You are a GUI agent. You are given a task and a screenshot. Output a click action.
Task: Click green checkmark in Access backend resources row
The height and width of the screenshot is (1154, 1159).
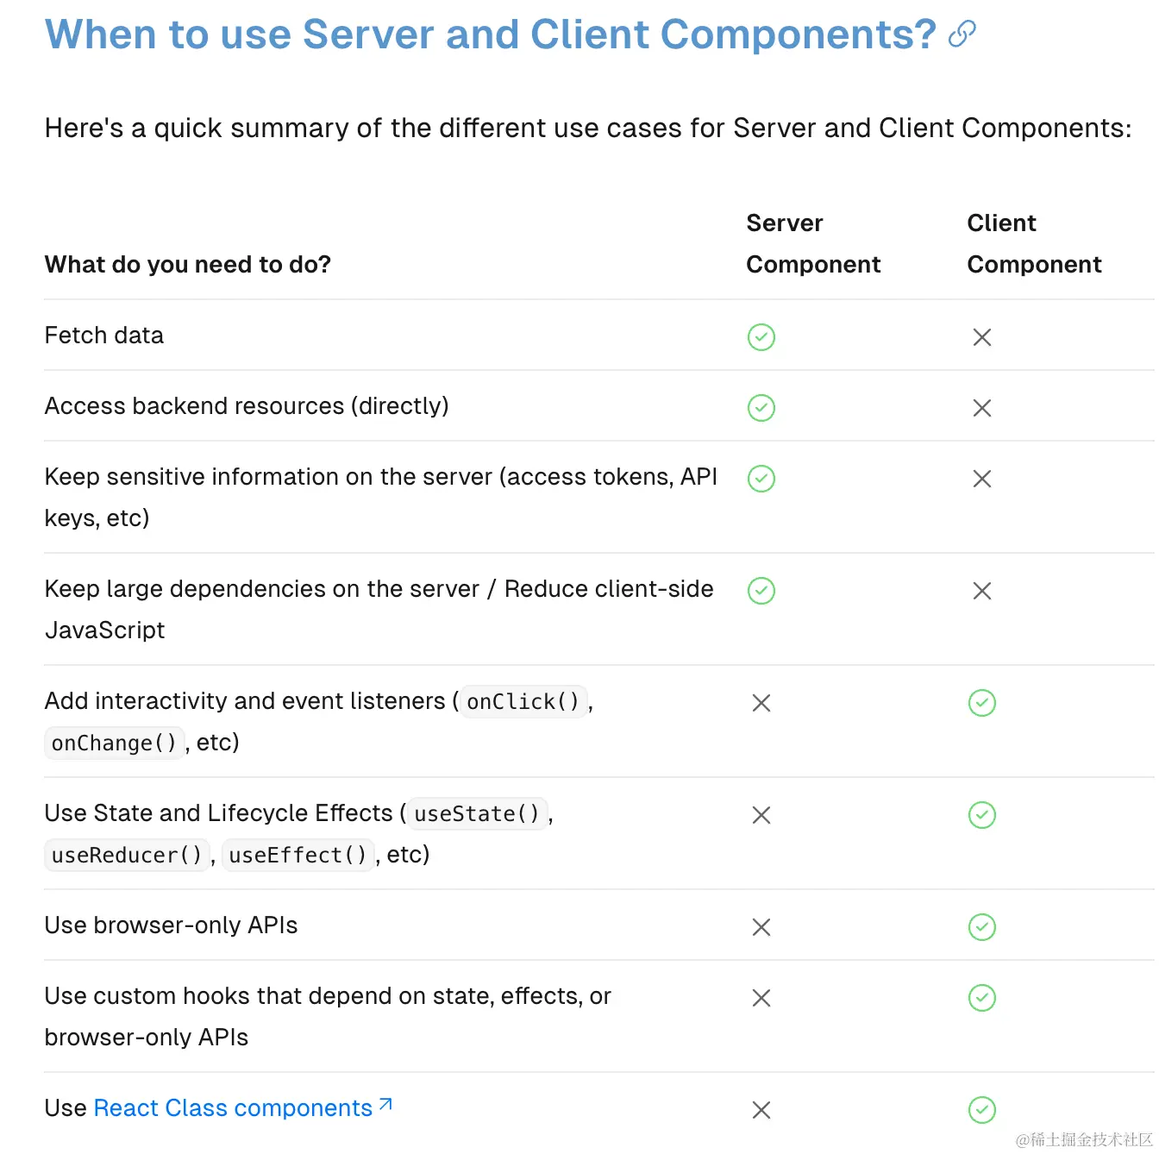coord(761,408)
